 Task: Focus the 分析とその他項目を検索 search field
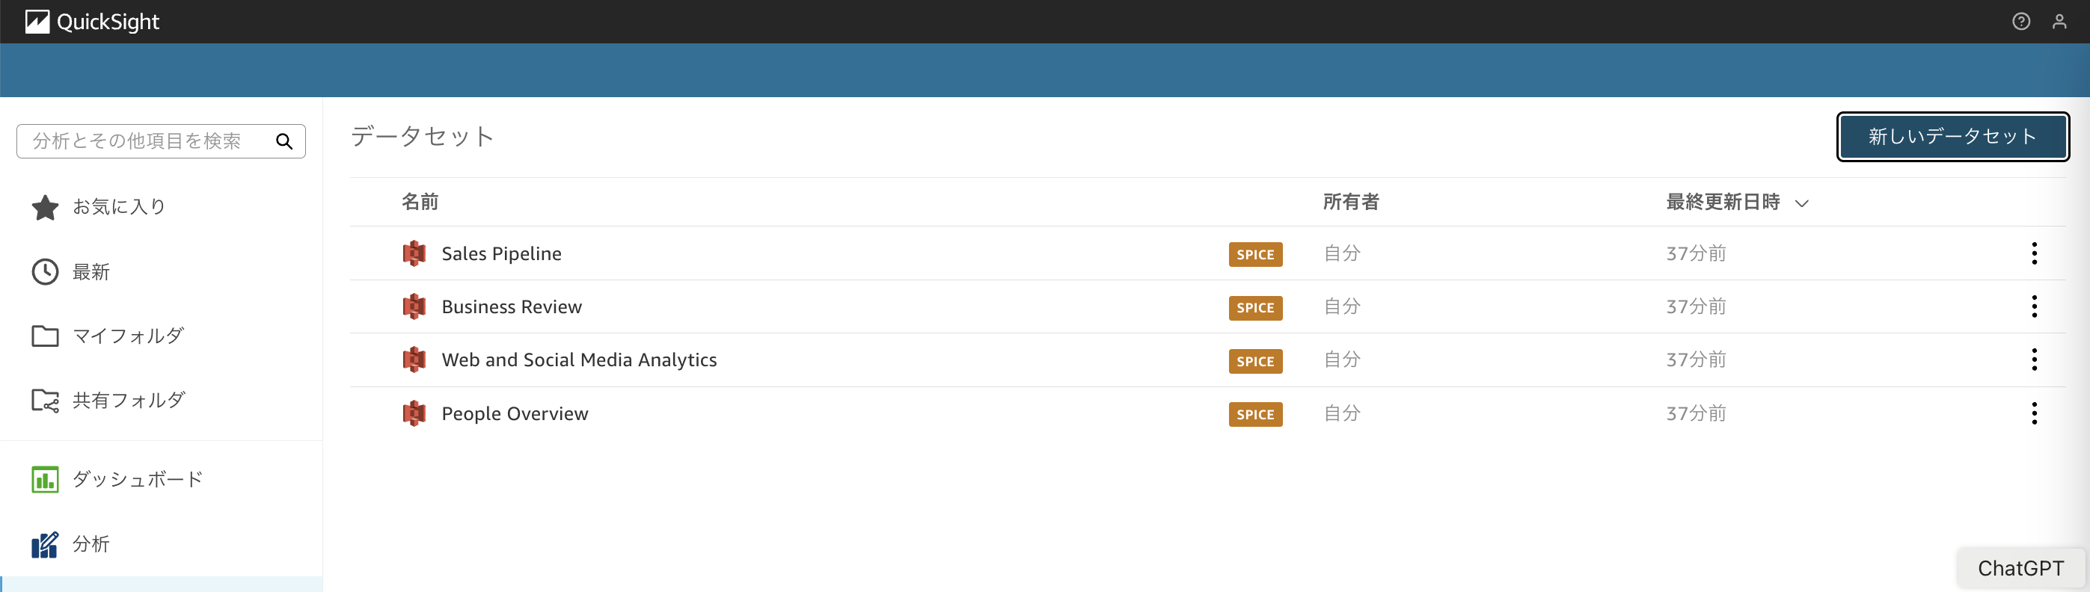(x=161, y=141)
